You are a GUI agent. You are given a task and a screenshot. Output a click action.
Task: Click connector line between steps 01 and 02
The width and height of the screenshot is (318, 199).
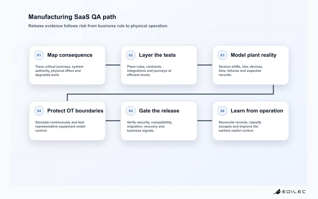113,65
